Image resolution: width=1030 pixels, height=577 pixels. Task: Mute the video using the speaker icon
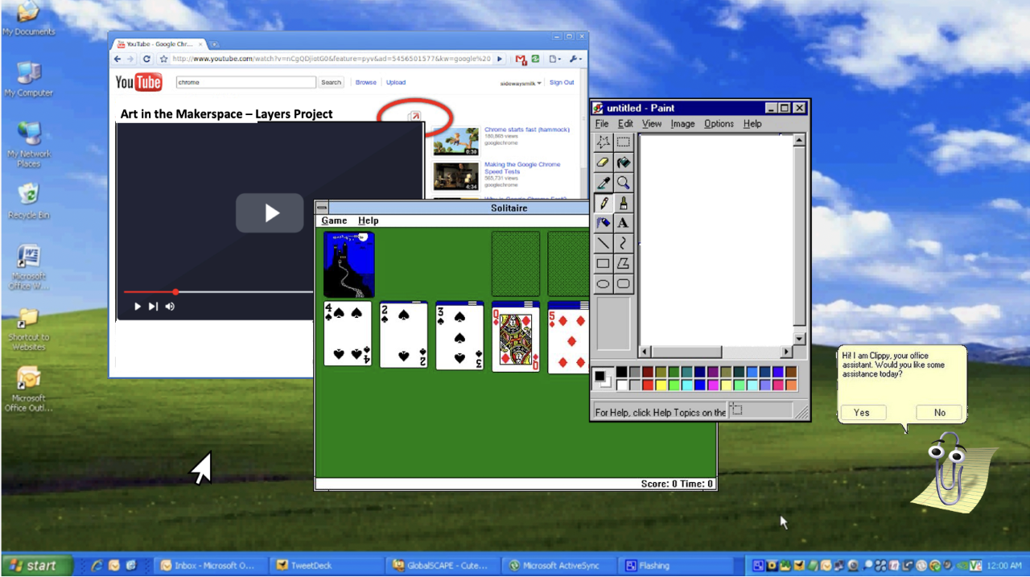click(170, 307)
